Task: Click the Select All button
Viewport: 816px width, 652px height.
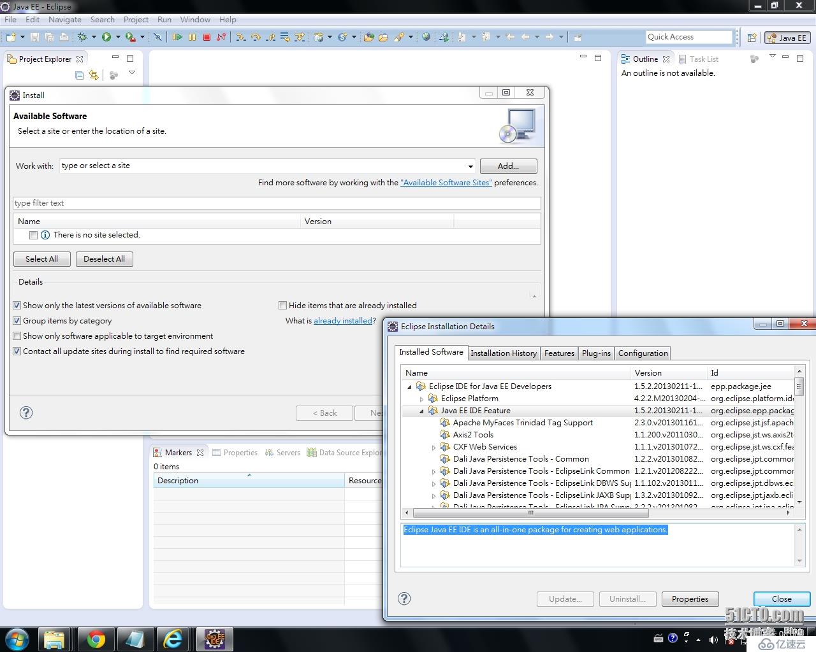Action: 41,259
